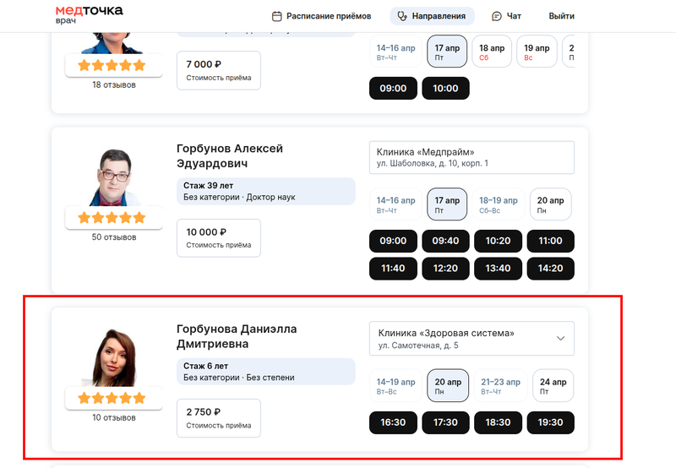Select 14–16 апр date in the 7 000 ₽ card
The height and width of the screenshot is (468, 676).
(395, 52)
